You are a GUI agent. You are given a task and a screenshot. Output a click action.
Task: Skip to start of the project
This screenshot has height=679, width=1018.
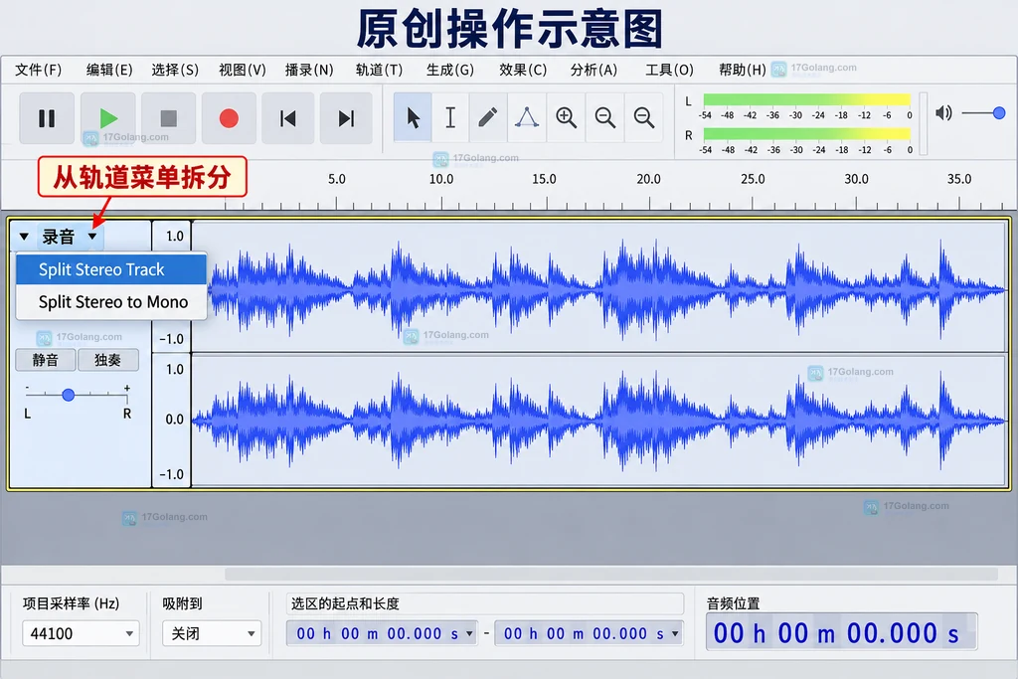point(287,118)
